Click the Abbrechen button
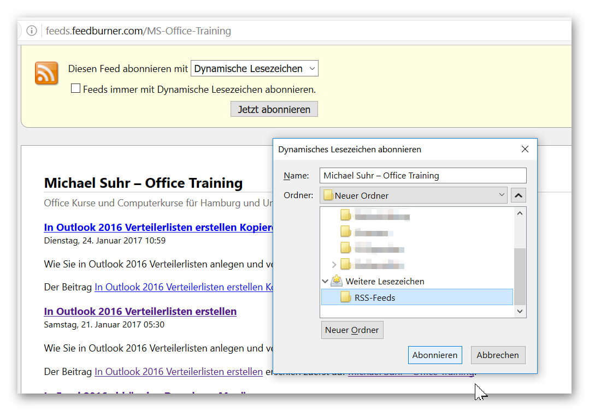Screen dimensions: 589x411 (498, 355)
